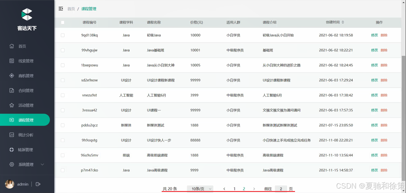Click 删除 for Java从小白到大神 row

[x=384, y=65]
